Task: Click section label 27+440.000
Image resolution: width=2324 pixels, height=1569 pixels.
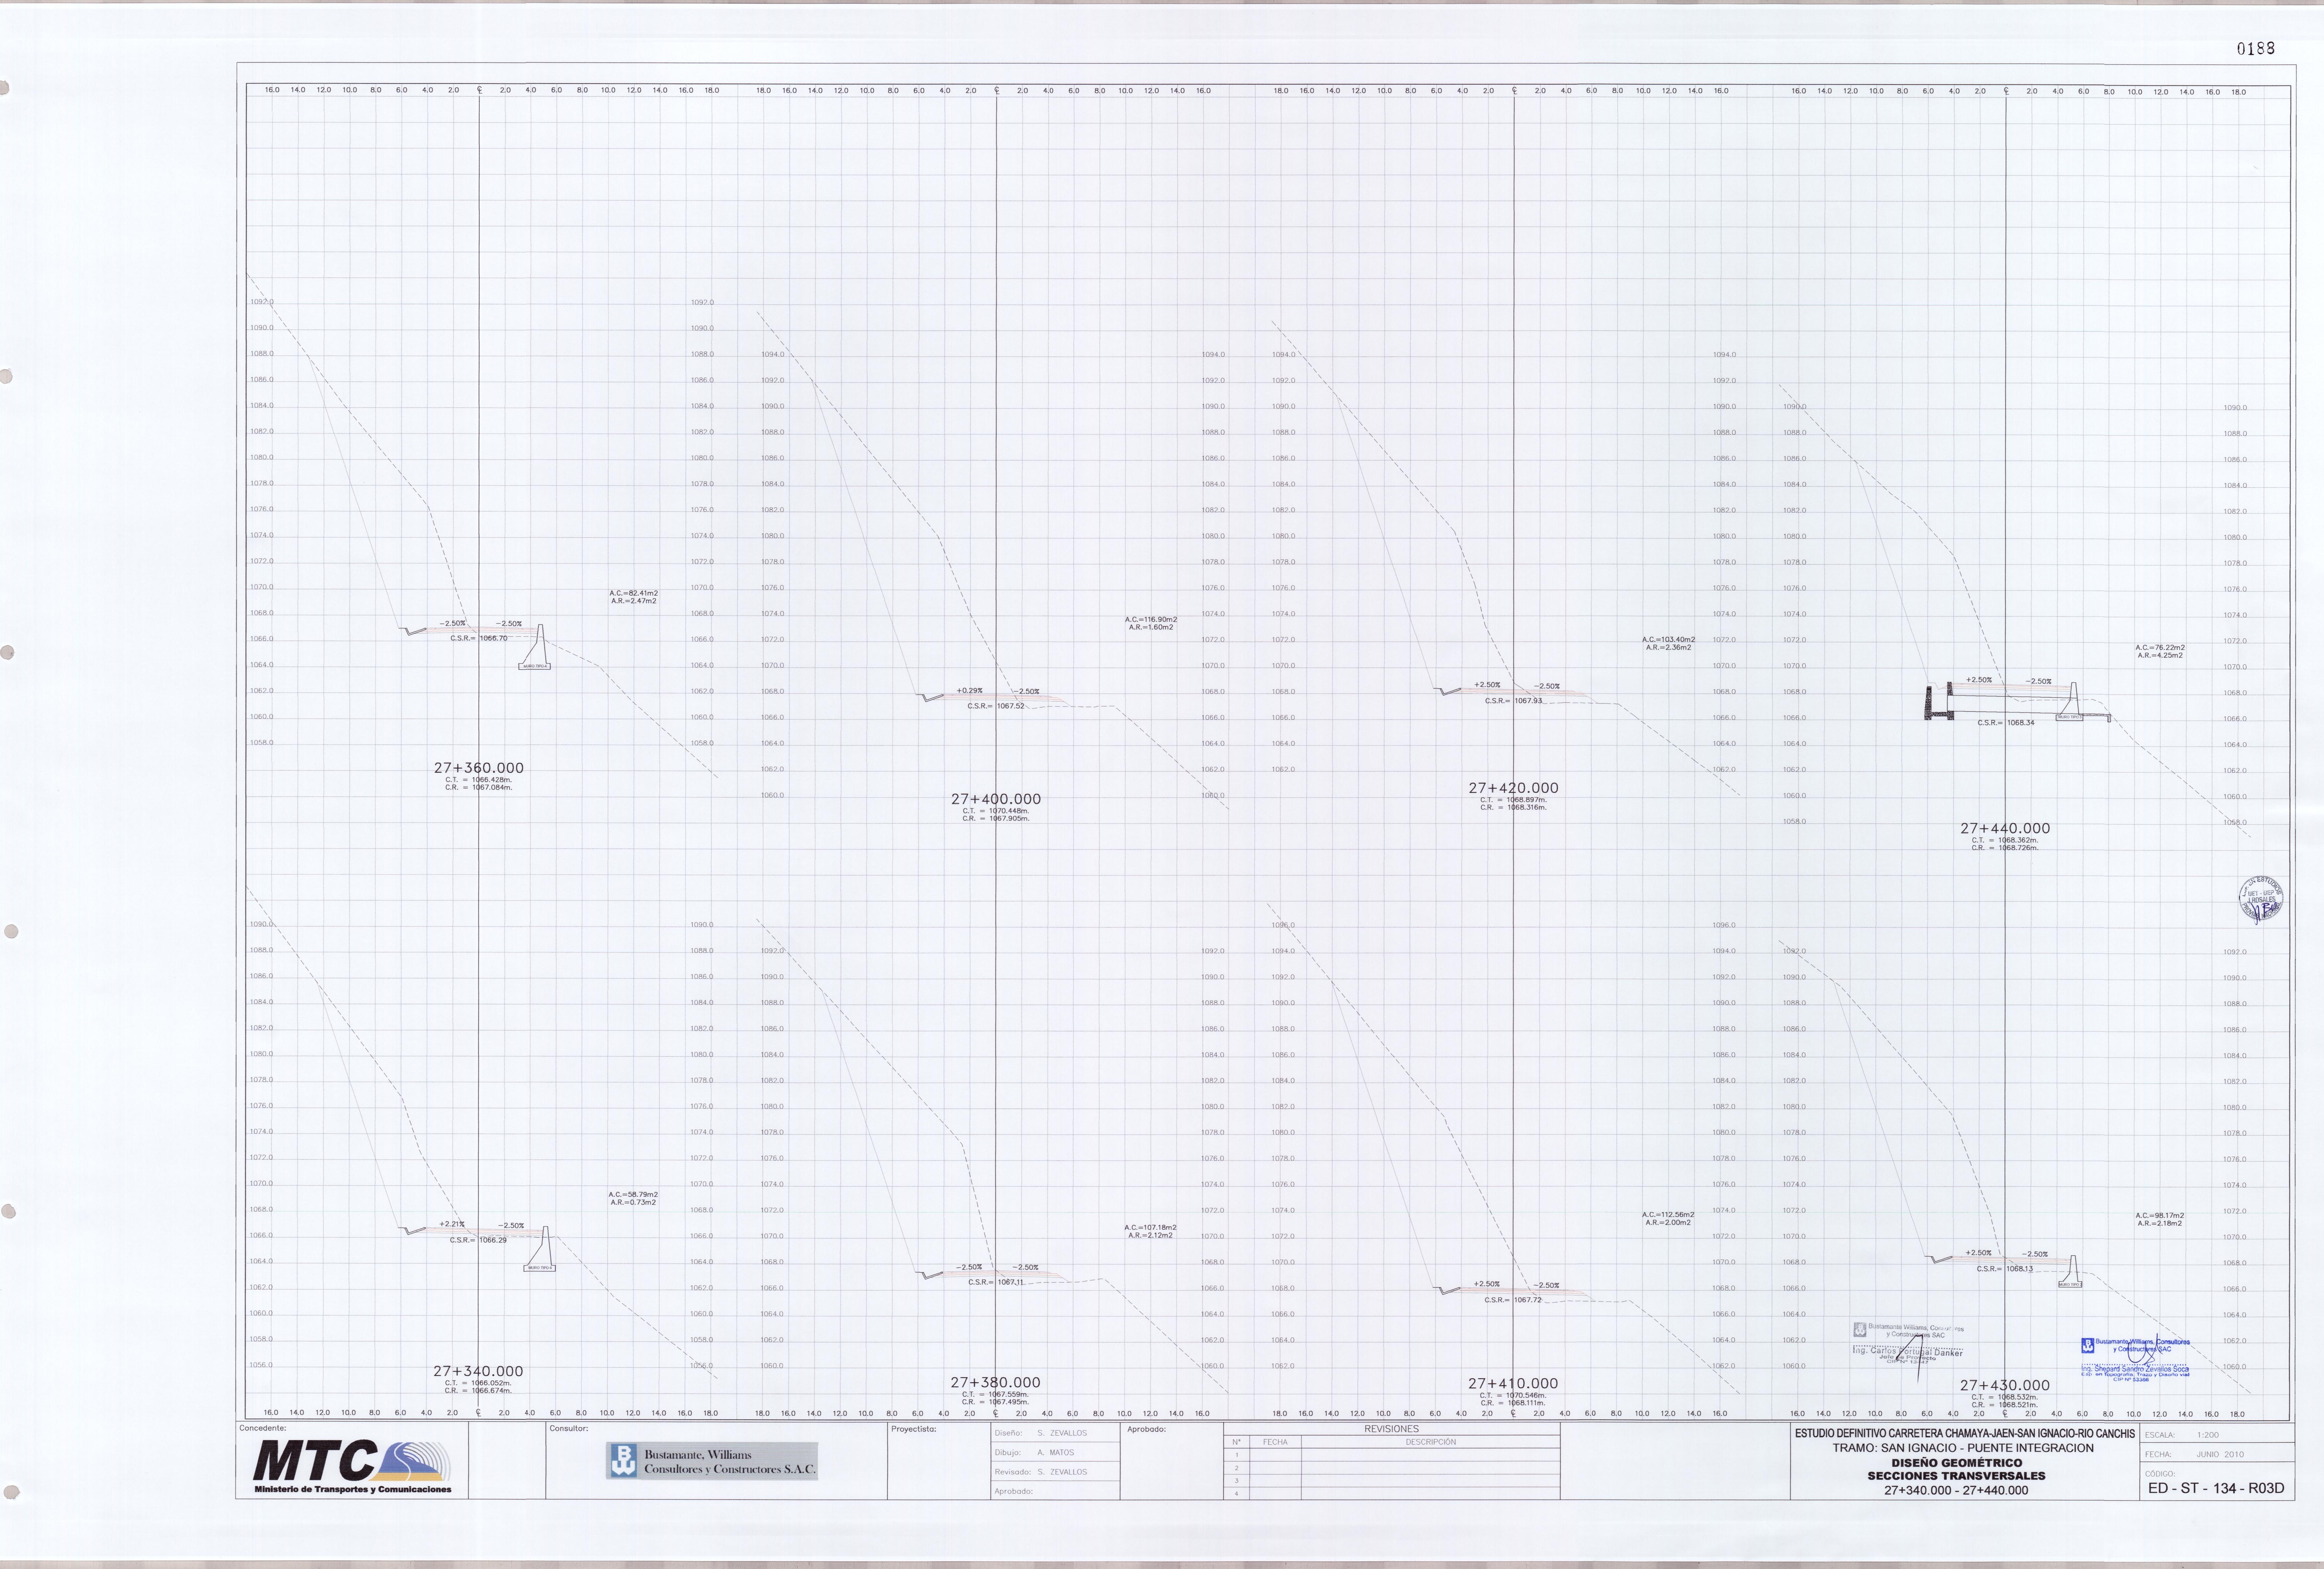Action: coord(2005,828)
